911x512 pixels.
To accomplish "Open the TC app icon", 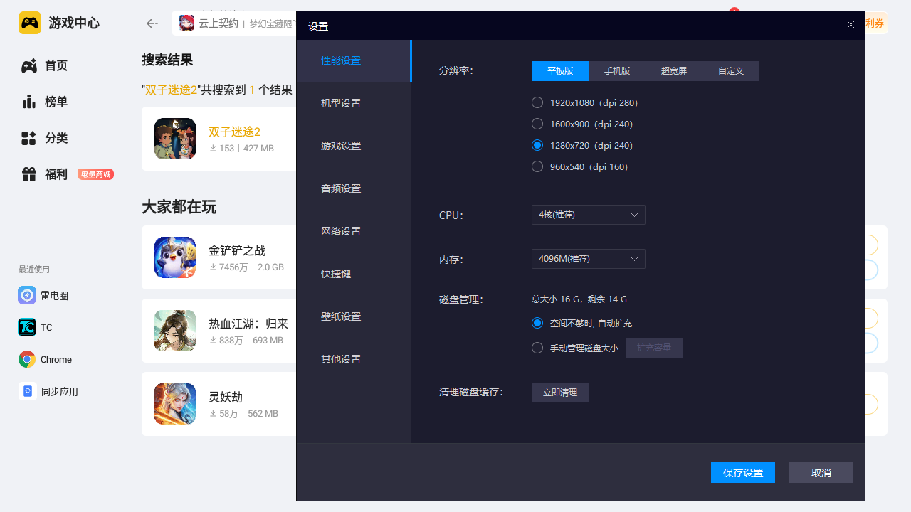I will (x=27, y=327).
